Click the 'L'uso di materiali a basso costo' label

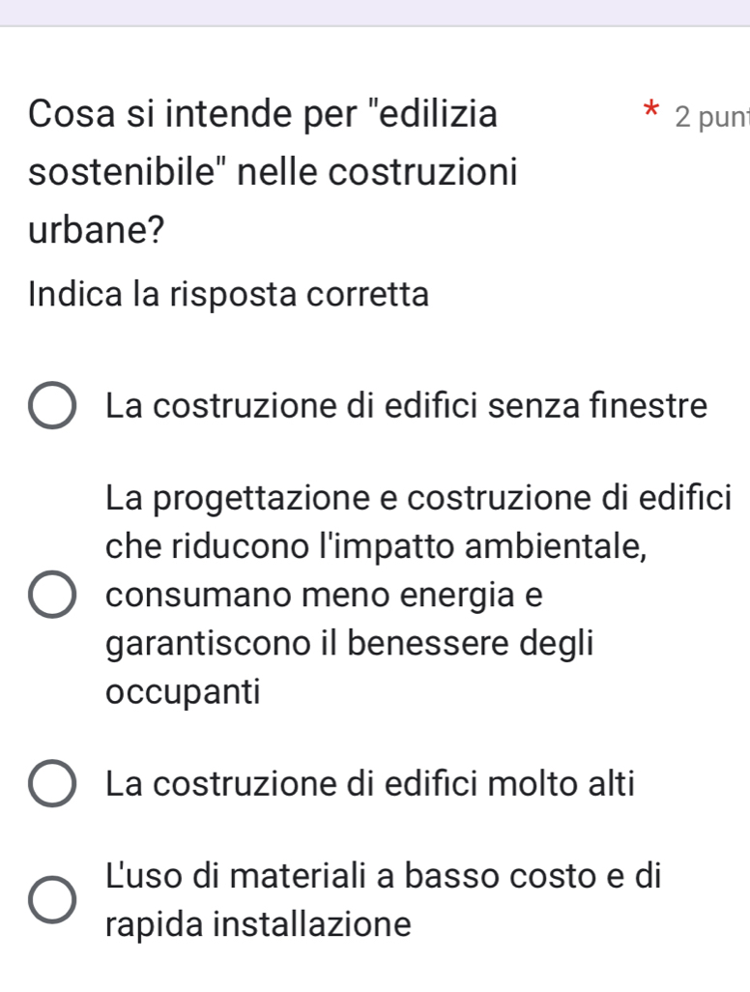[x=384, y=877]
